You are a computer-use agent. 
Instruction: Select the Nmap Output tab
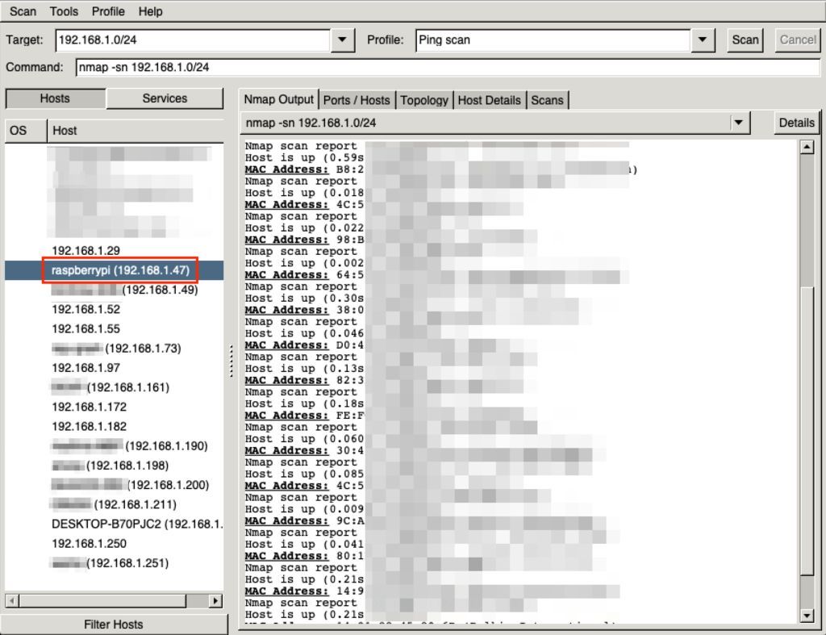(x=278, y=99)
